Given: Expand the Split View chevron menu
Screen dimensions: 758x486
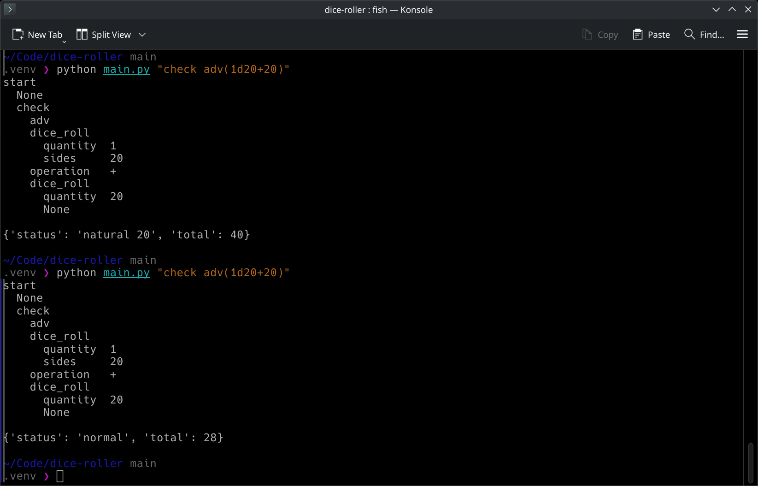Looking at the screenshot, I should click(142, 35).
